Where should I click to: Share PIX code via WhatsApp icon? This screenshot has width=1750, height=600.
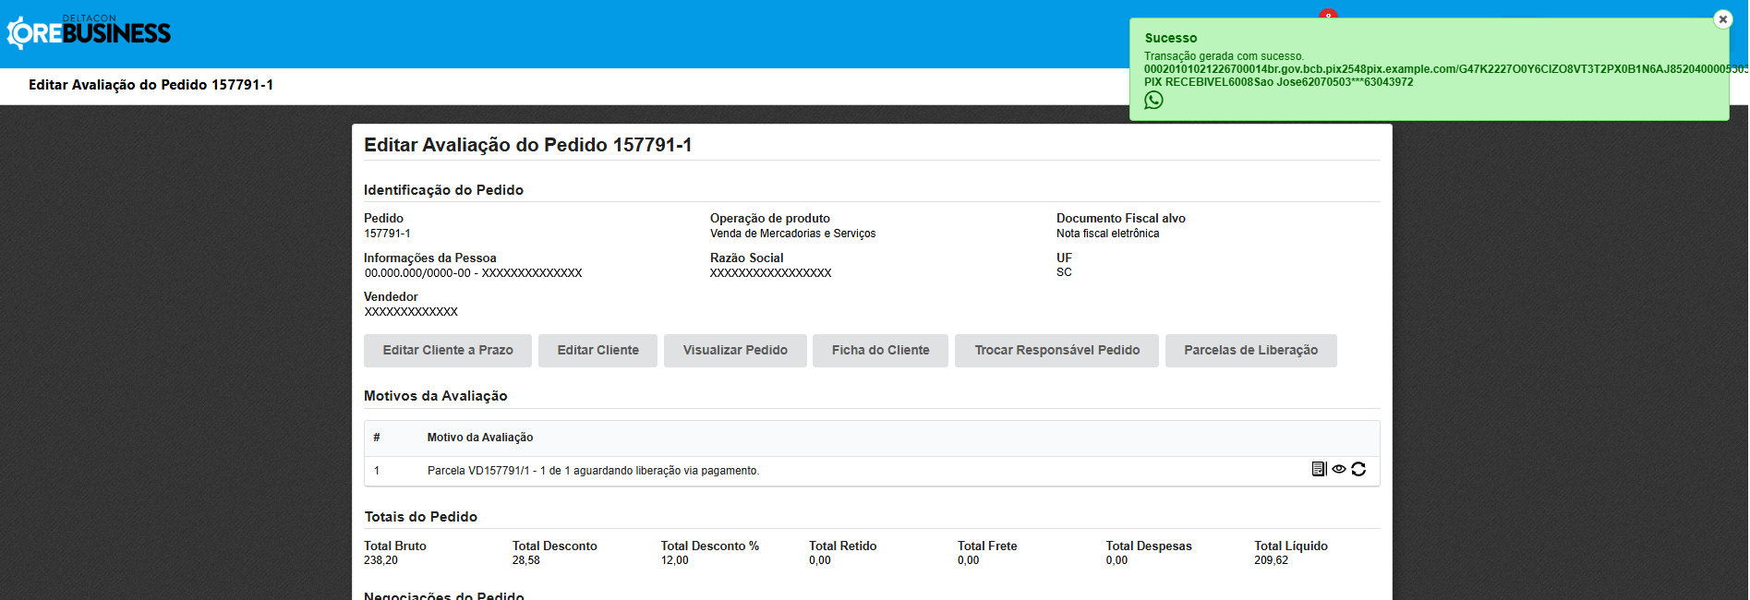1153,101
